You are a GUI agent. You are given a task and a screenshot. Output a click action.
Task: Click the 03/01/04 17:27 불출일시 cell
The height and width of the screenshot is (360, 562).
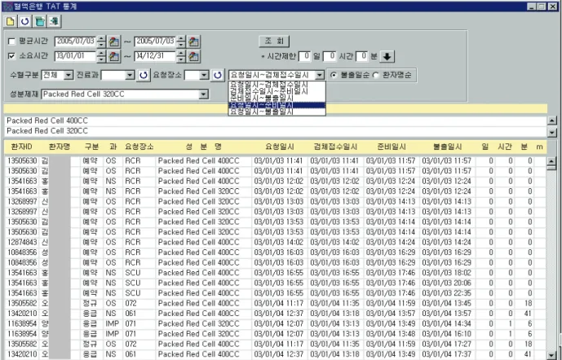(x=447, y=344)
